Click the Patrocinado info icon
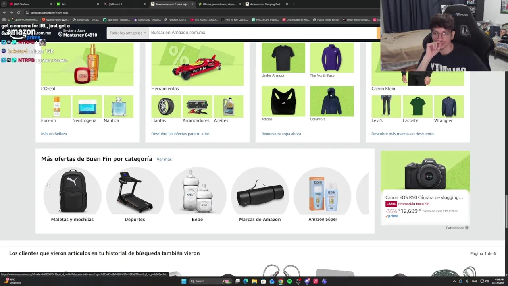Image resolution: width=508 pixels, height=286 pixels. [x=467, y=228]
